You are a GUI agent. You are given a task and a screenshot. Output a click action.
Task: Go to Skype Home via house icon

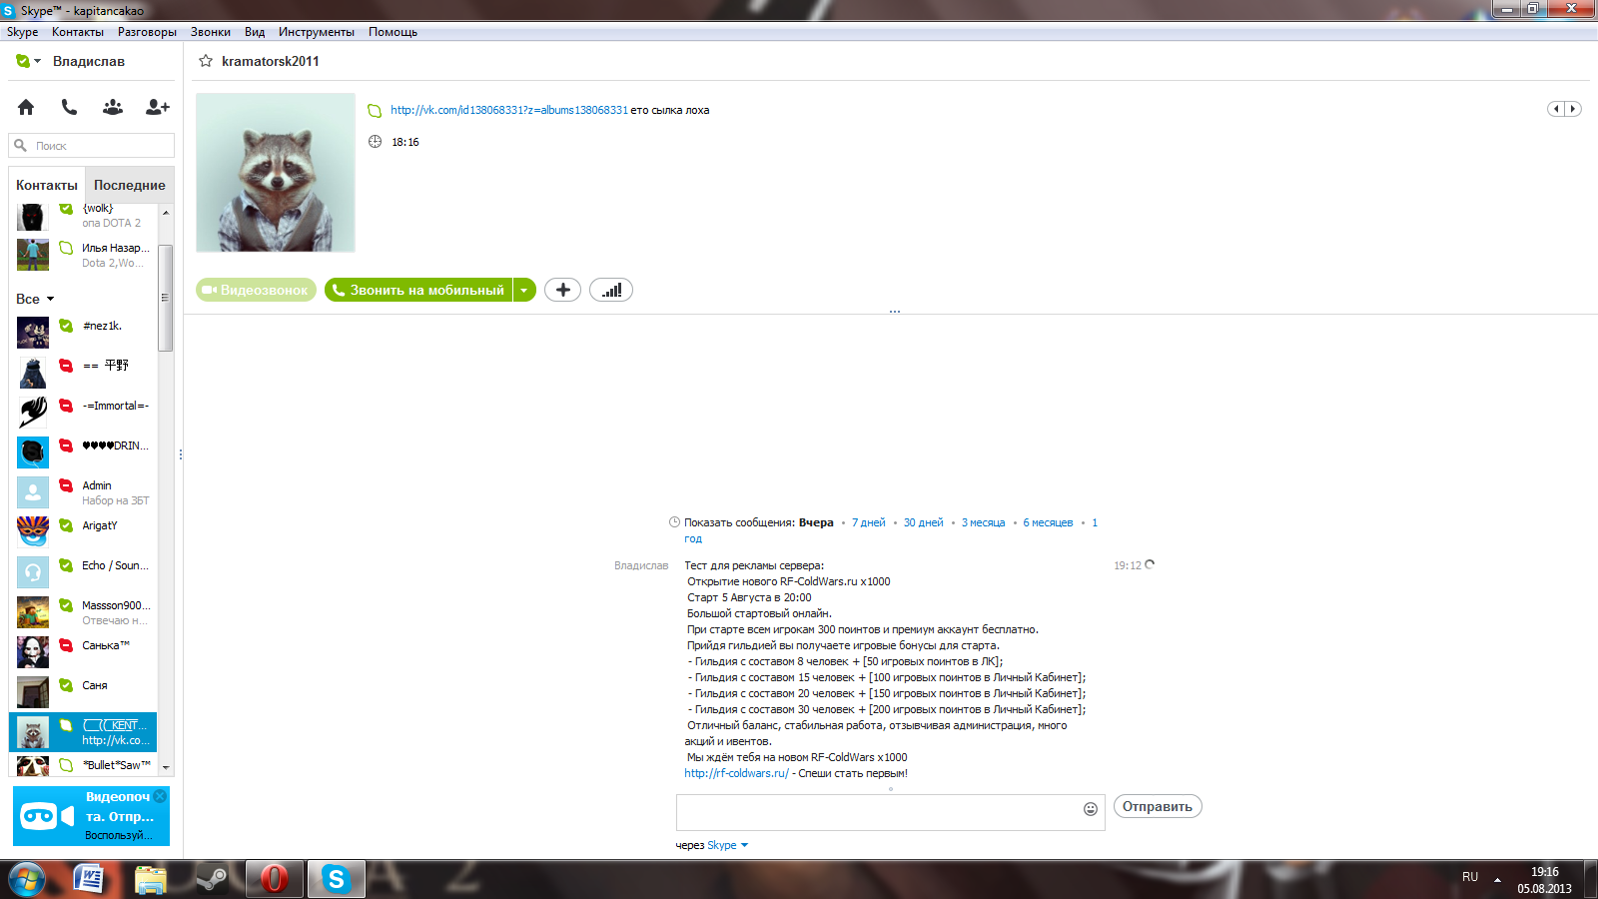[x=26, y=107]
